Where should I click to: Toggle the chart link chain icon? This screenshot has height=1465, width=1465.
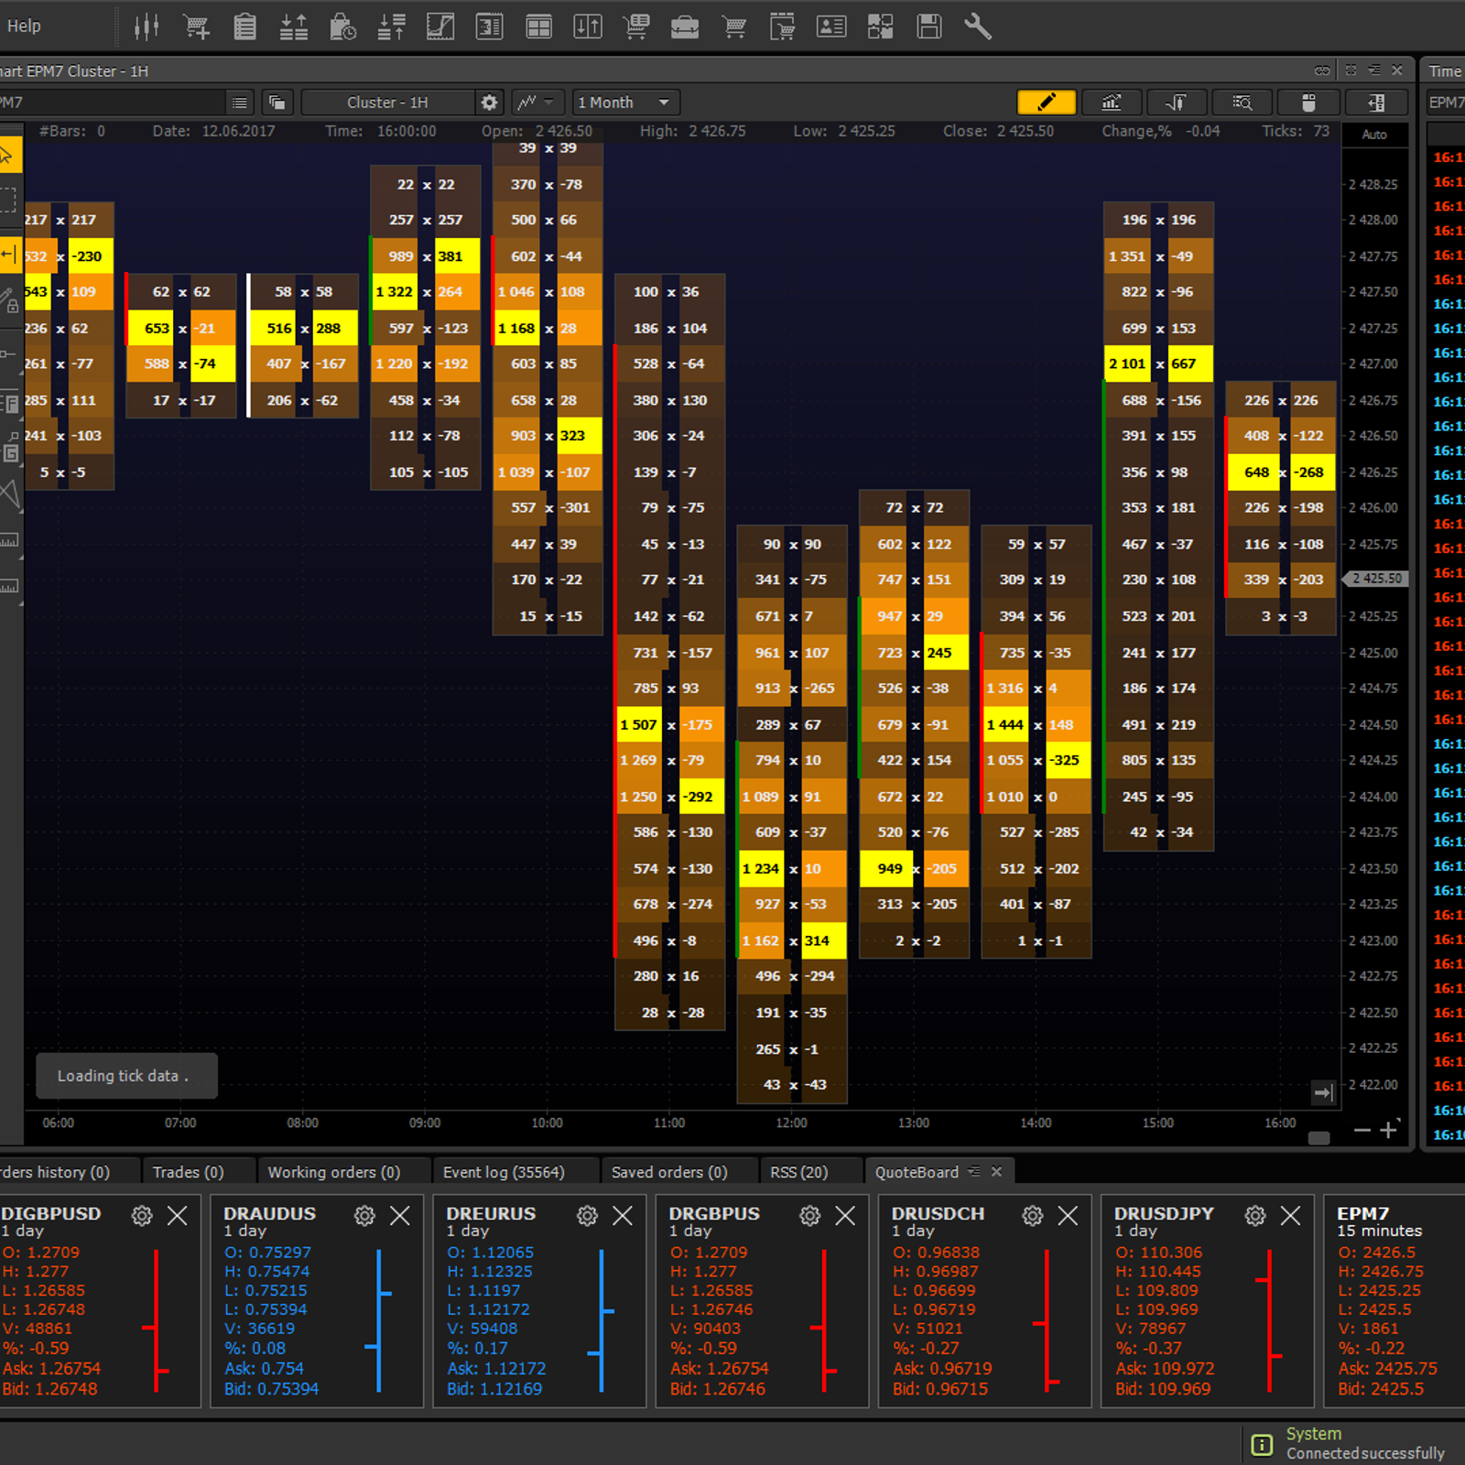click(1322, 71)
